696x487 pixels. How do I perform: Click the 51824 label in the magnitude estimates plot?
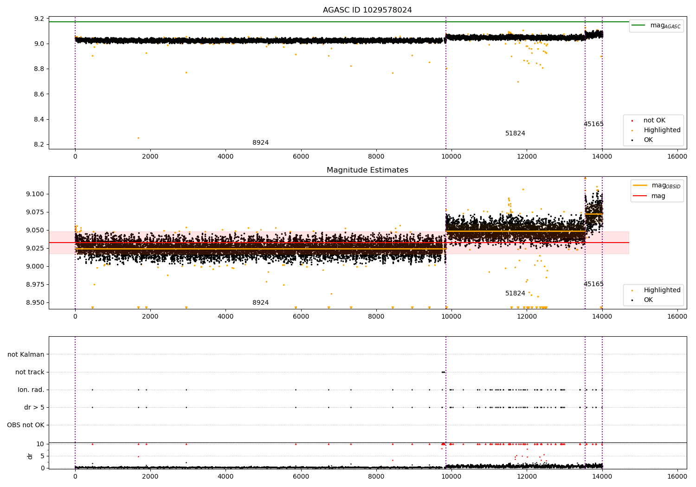515,294
